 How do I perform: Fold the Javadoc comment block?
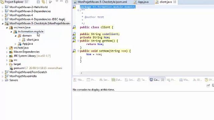[78, 10]
